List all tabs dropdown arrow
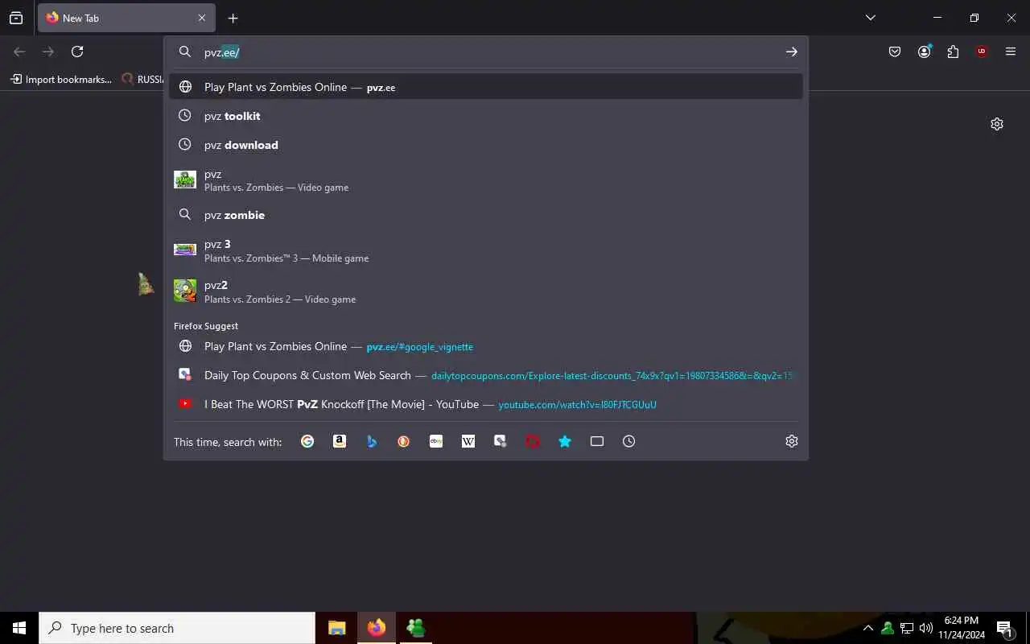Viewport: 1030px width, 644px height. [x=870, y=18]
